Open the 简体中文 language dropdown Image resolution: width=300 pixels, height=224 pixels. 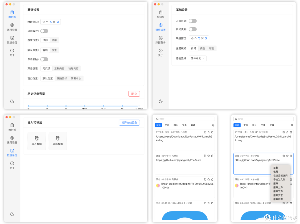[x=197, y=58]
